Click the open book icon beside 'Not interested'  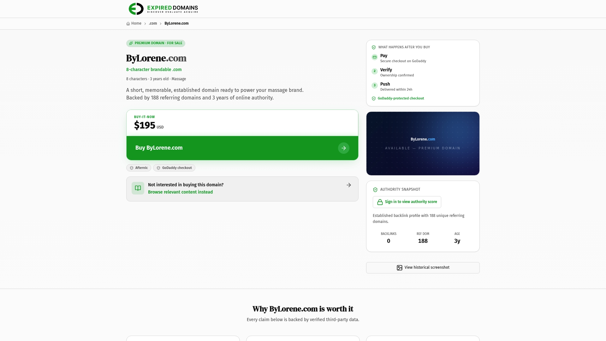click(x=138, y=188)
